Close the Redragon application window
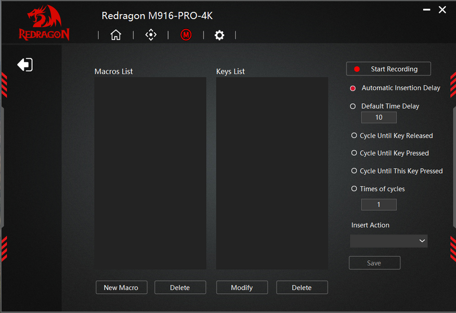The height and width of the screenshot is (313, 456). tap(442, 10)
